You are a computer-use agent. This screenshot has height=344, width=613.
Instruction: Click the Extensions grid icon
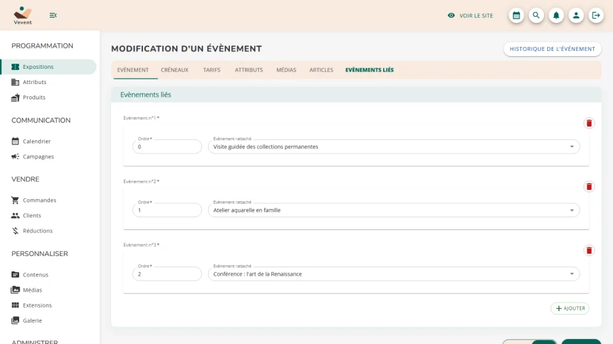[15, 305]
